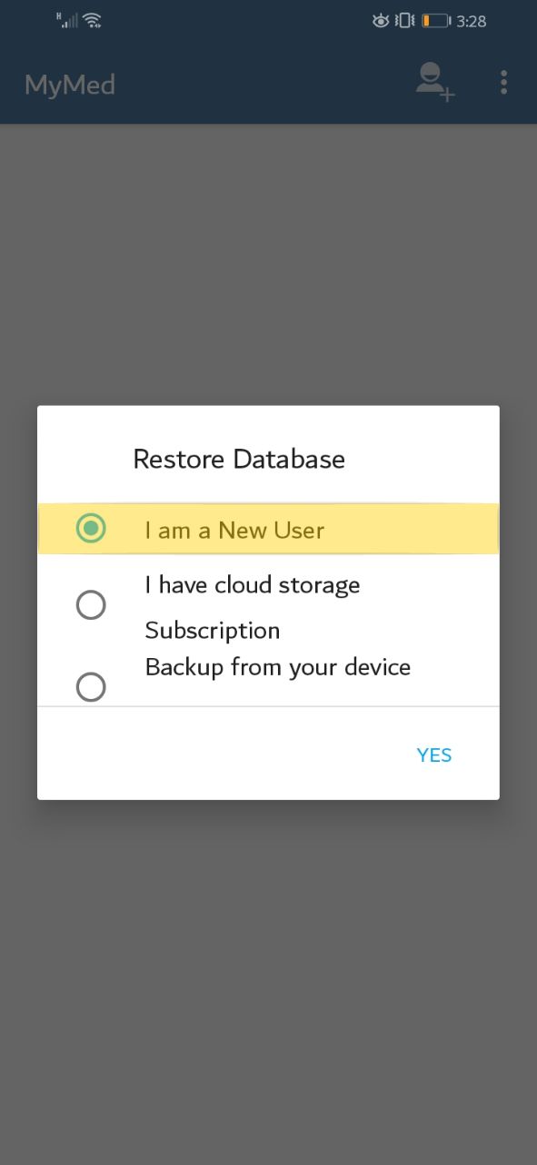Image resolution: width=537 pixels, height=1165 pixels.
Task: Select the New User radio button
Action: pos(91,528)
